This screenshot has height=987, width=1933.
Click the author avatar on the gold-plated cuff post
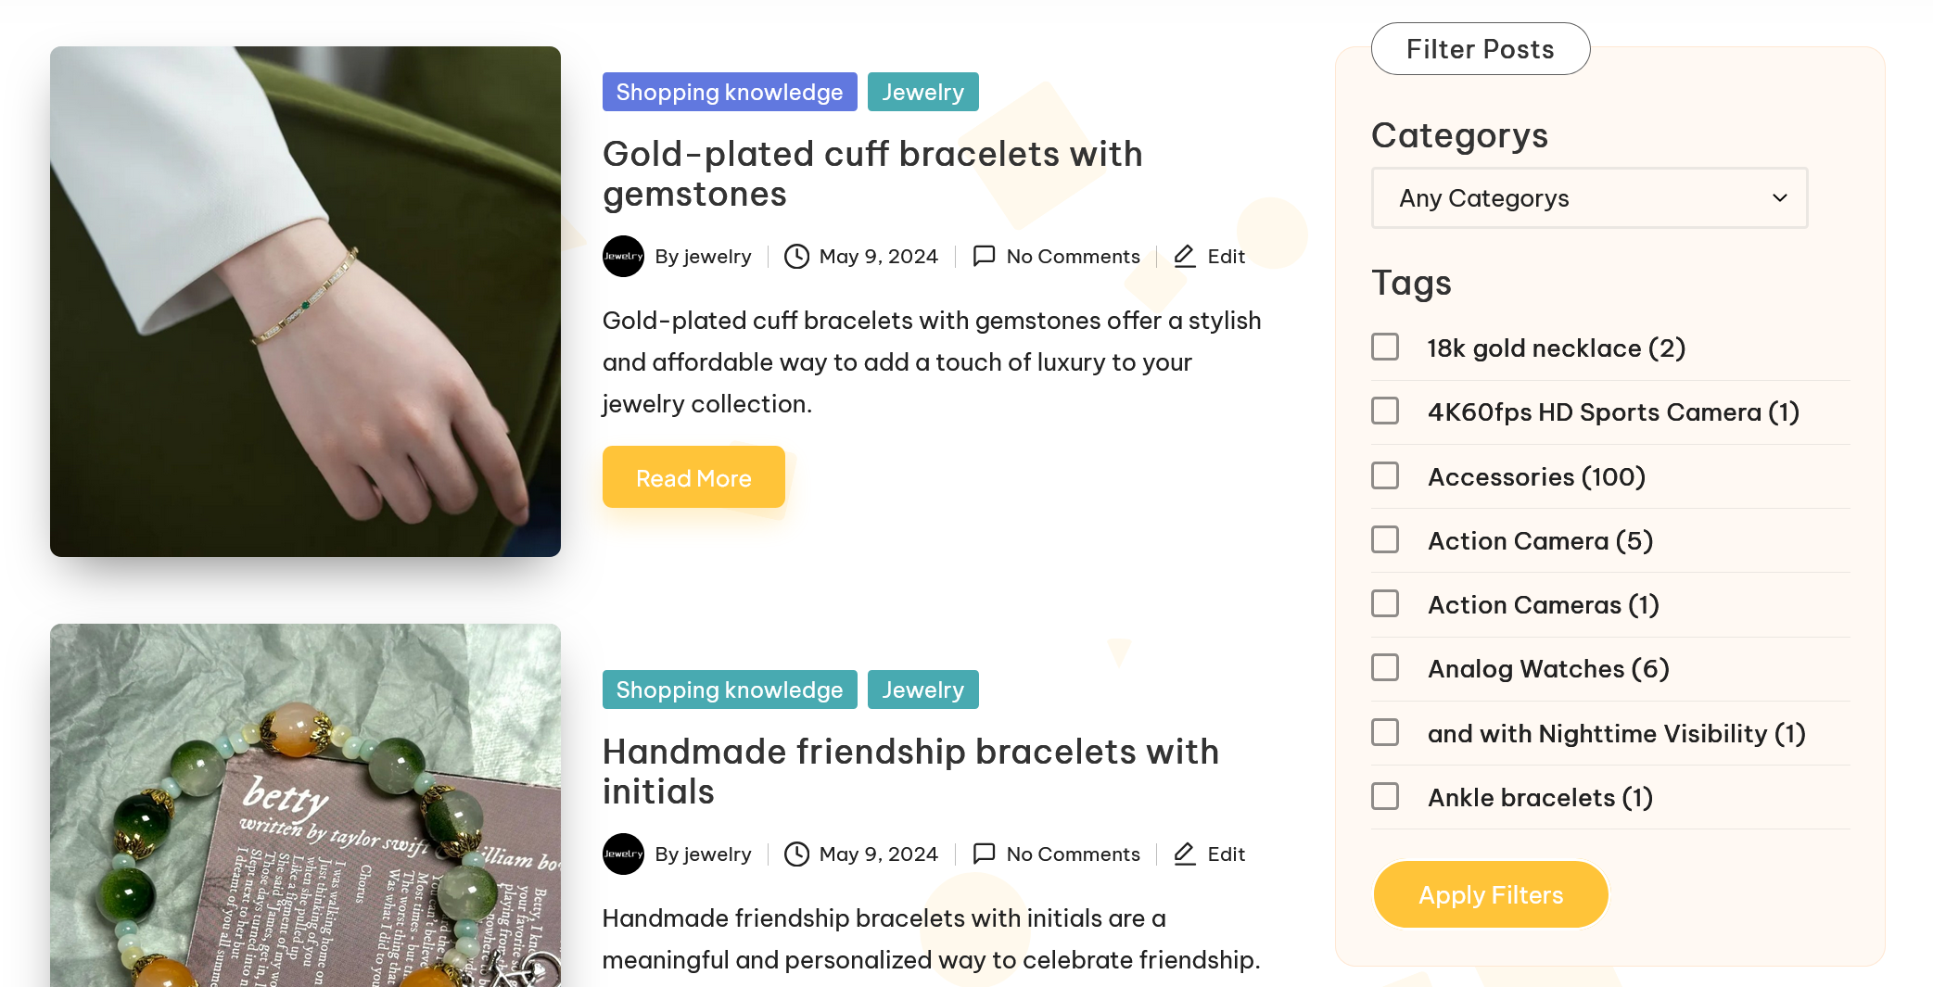[623, 257]
